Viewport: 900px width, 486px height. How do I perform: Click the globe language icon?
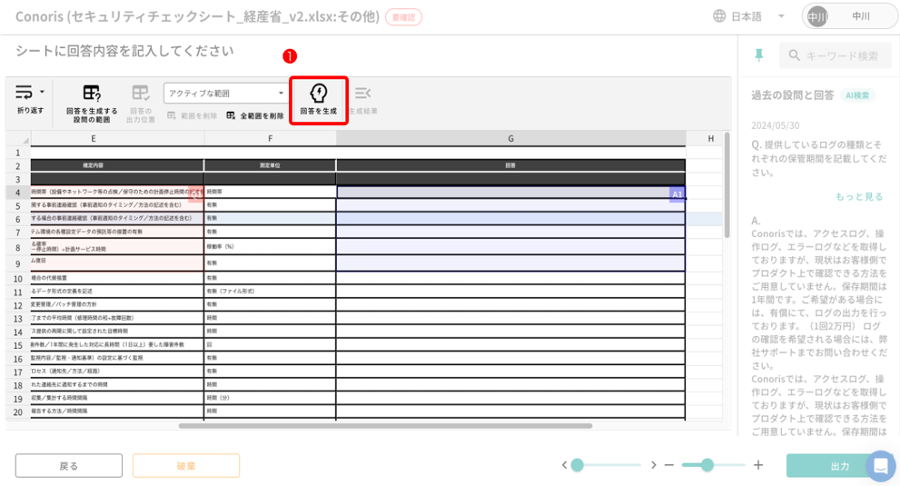pyautogui.click(x=719, y=16)
